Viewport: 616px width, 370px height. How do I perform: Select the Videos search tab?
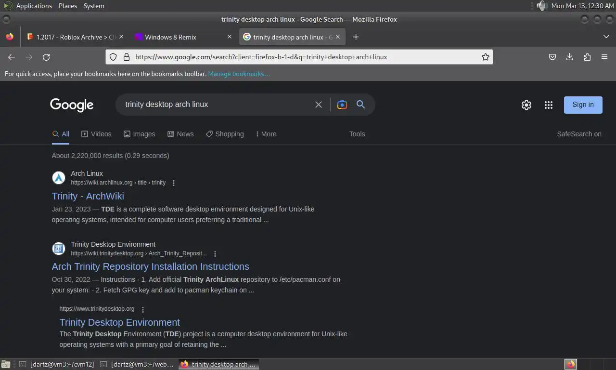pyautogui.click(x=96, y=134)
